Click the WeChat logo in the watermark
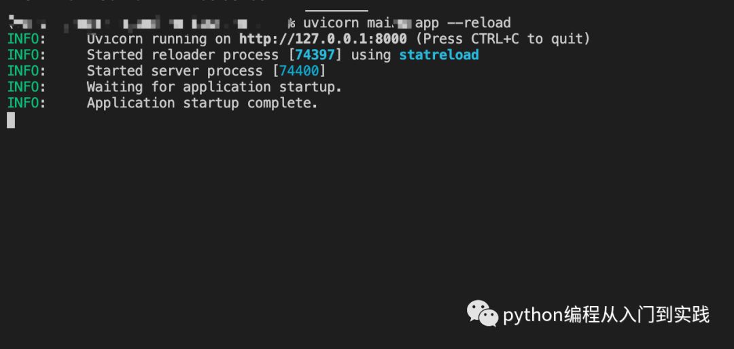The width and height of the screenshot is (734, 349). pyautogui.click(x=482, y=314)
